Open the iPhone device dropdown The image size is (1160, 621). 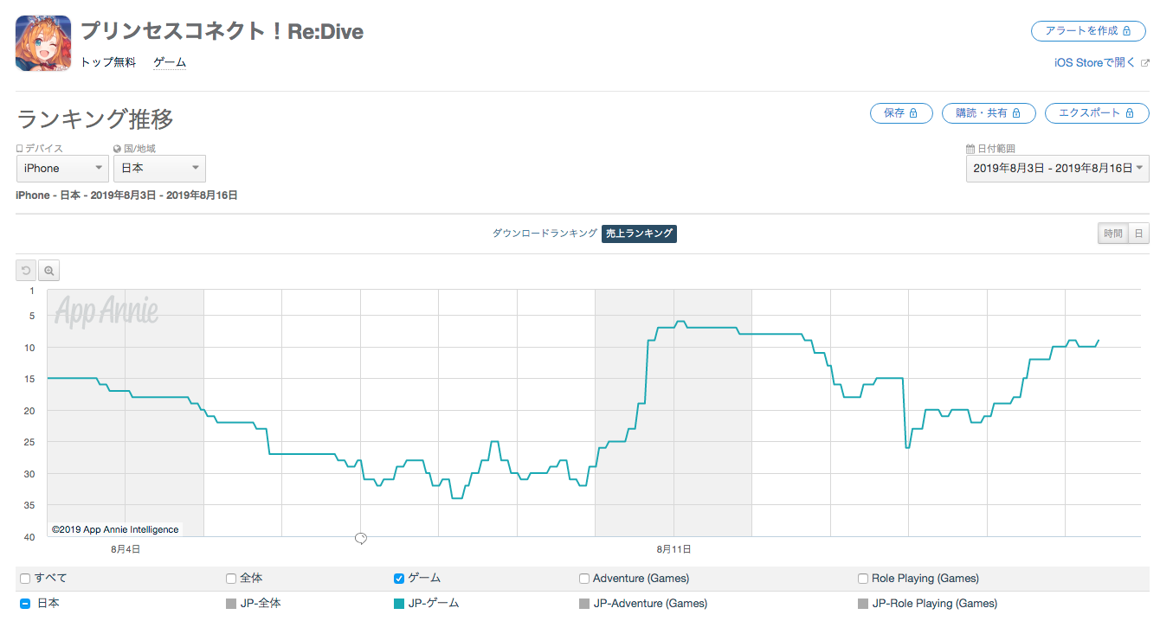click(62, 169)
